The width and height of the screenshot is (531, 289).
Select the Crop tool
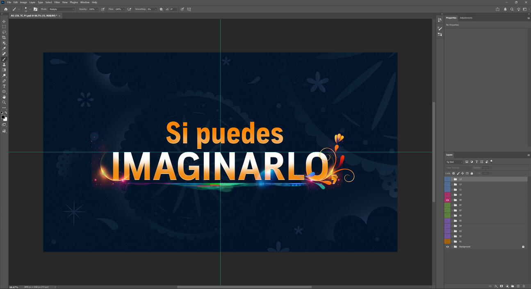pyautogui.click(x=4, y=37)
